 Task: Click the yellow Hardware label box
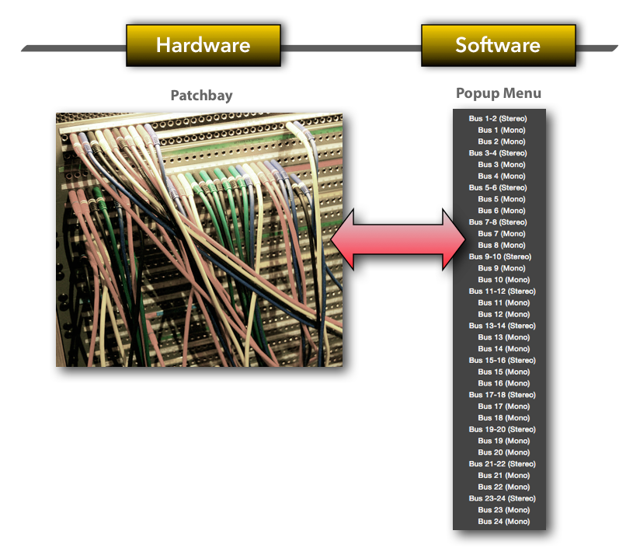coord(203,45)
